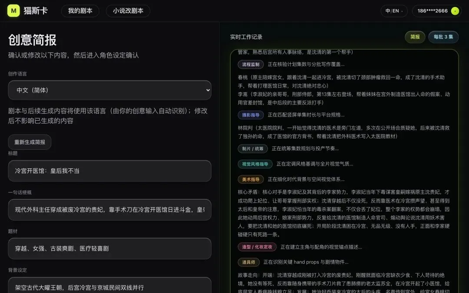Click status text 正在匹配竖屏单集时长与平台规格
Image resolution: width=469 pixels, height=293 pixels.
click(306, 115)
